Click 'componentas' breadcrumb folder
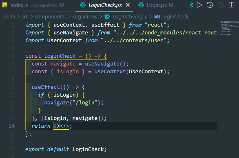239x158 pixels. pyautogui.click(x=51, y=16)
